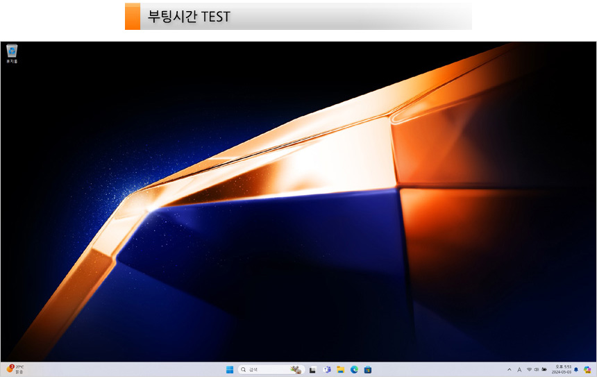This screenshot has height=381, width=597.
Task: Open the Windows Start menu
Action: click(x=230, y=370)
